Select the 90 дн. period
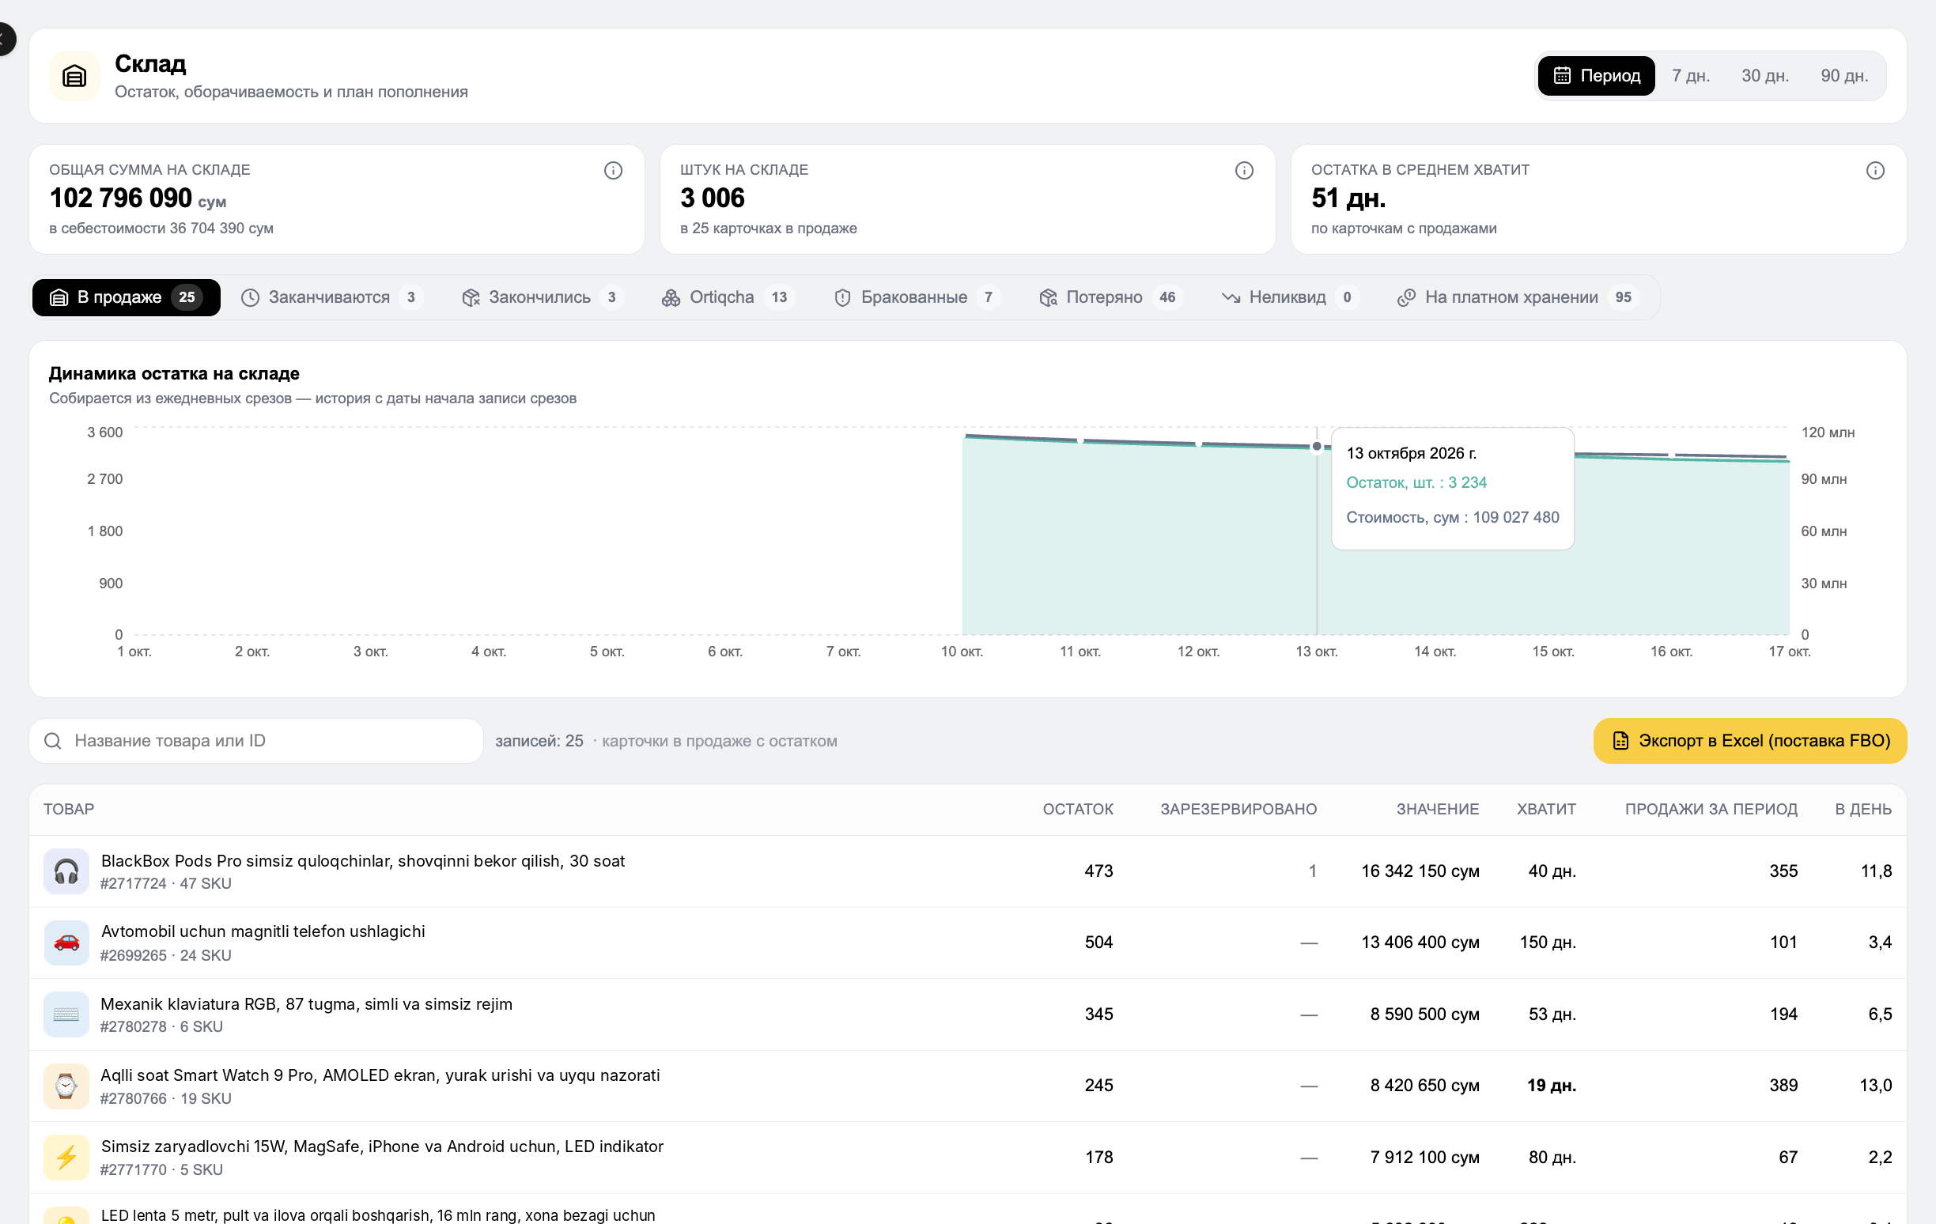This screenshot has width=1936, height=1224. click(x=1844, y=76)
